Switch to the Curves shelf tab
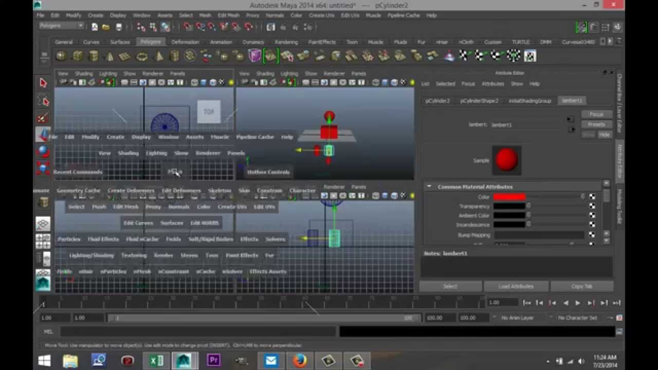 pyautogui.click(x=91, y=42)
